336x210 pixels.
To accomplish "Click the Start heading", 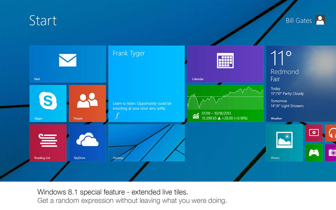I will 43,20.
